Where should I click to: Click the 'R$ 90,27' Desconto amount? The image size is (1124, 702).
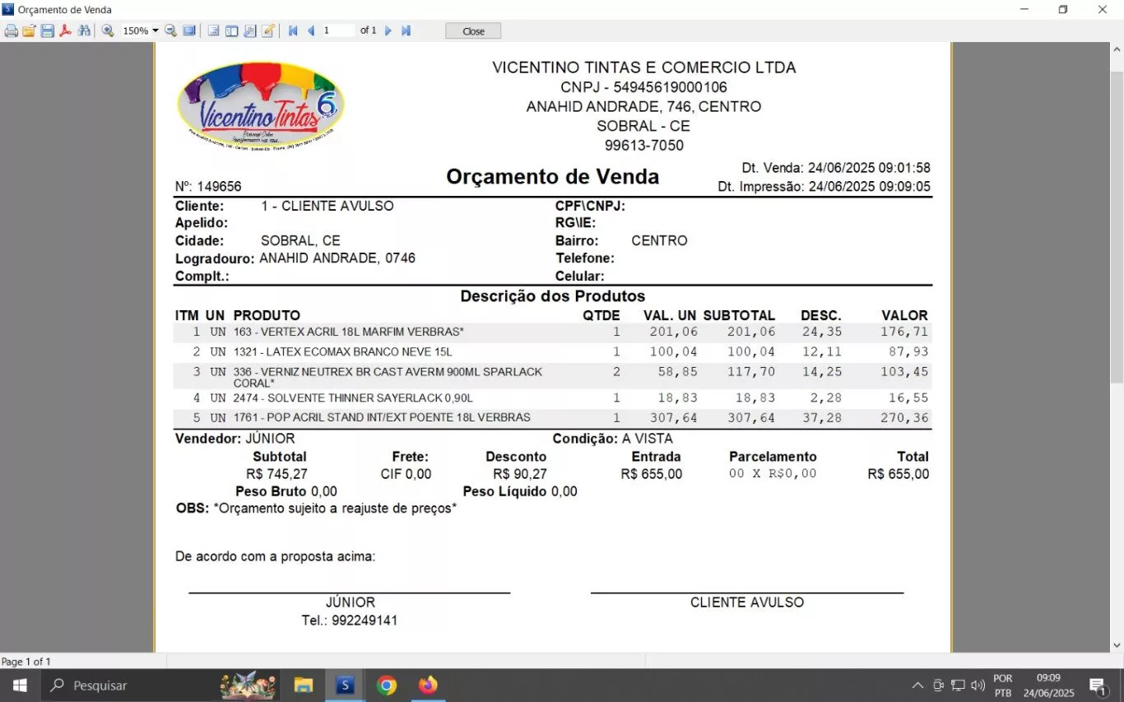click(x=520, y=474)
